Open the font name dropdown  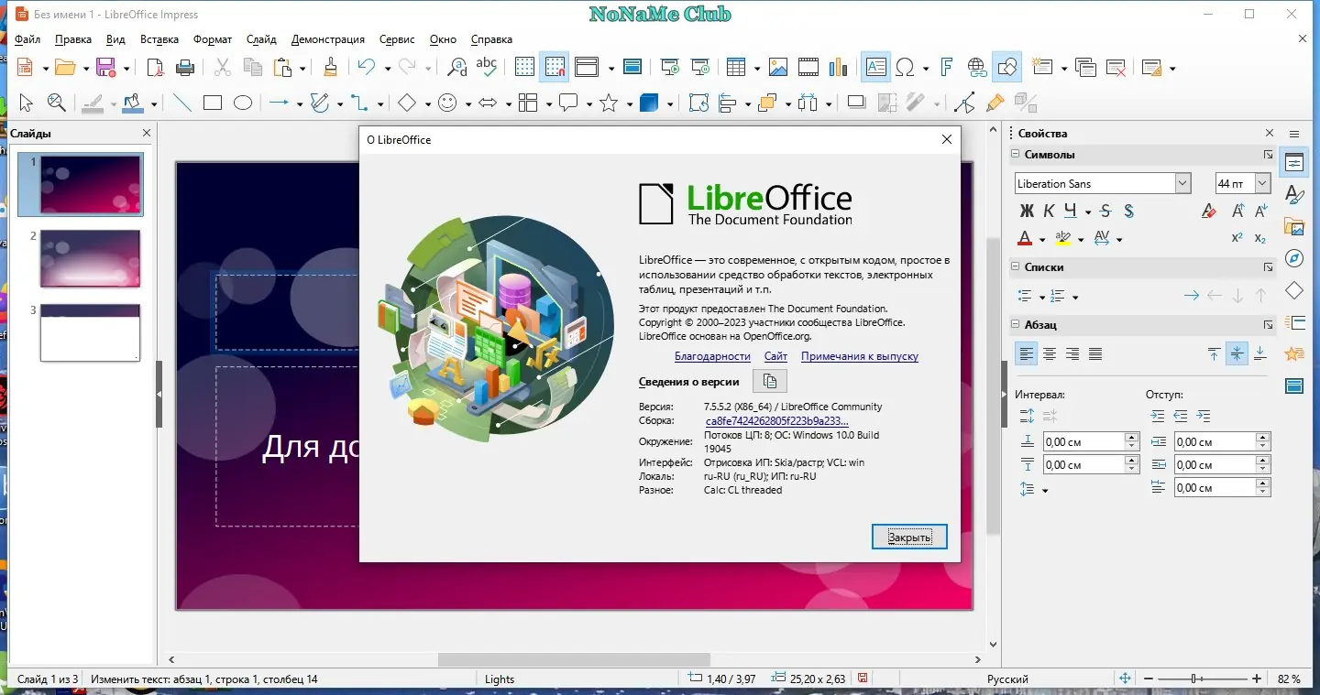[1182, 183]
